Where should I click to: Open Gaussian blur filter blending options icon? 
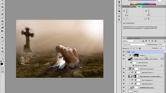pos(162,66)
